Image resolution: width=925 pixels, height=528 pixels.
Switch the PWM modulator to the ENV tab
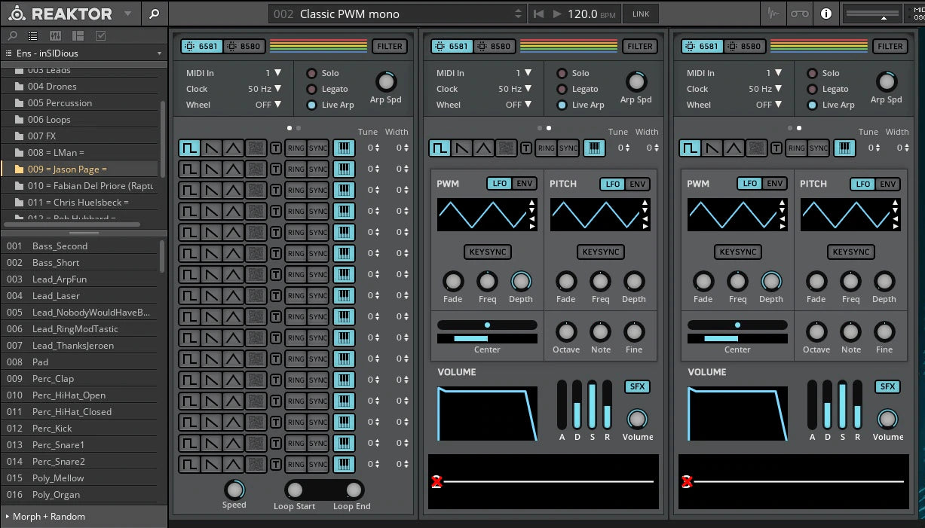click(x=525, y=183)
